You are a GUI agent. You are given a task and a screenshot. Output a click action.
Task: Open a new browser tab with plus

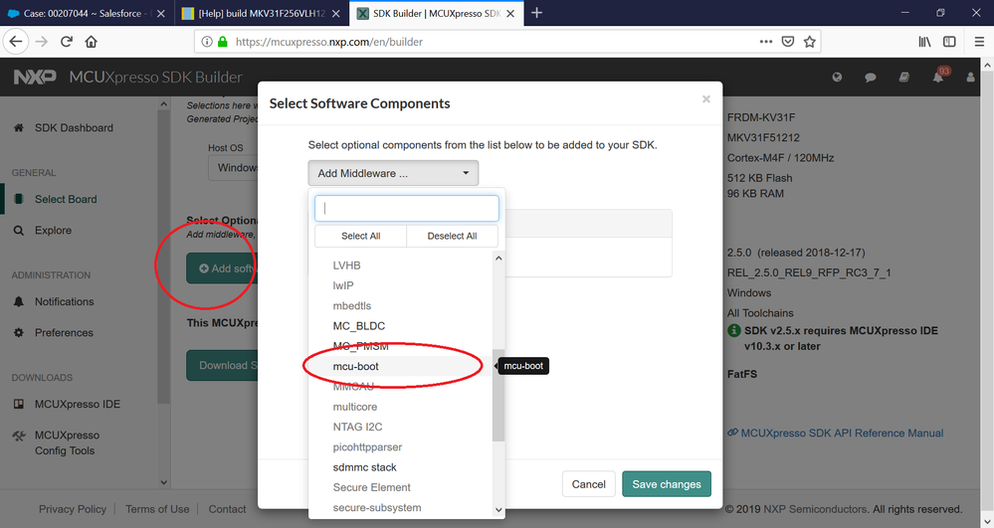coord(537,13)
